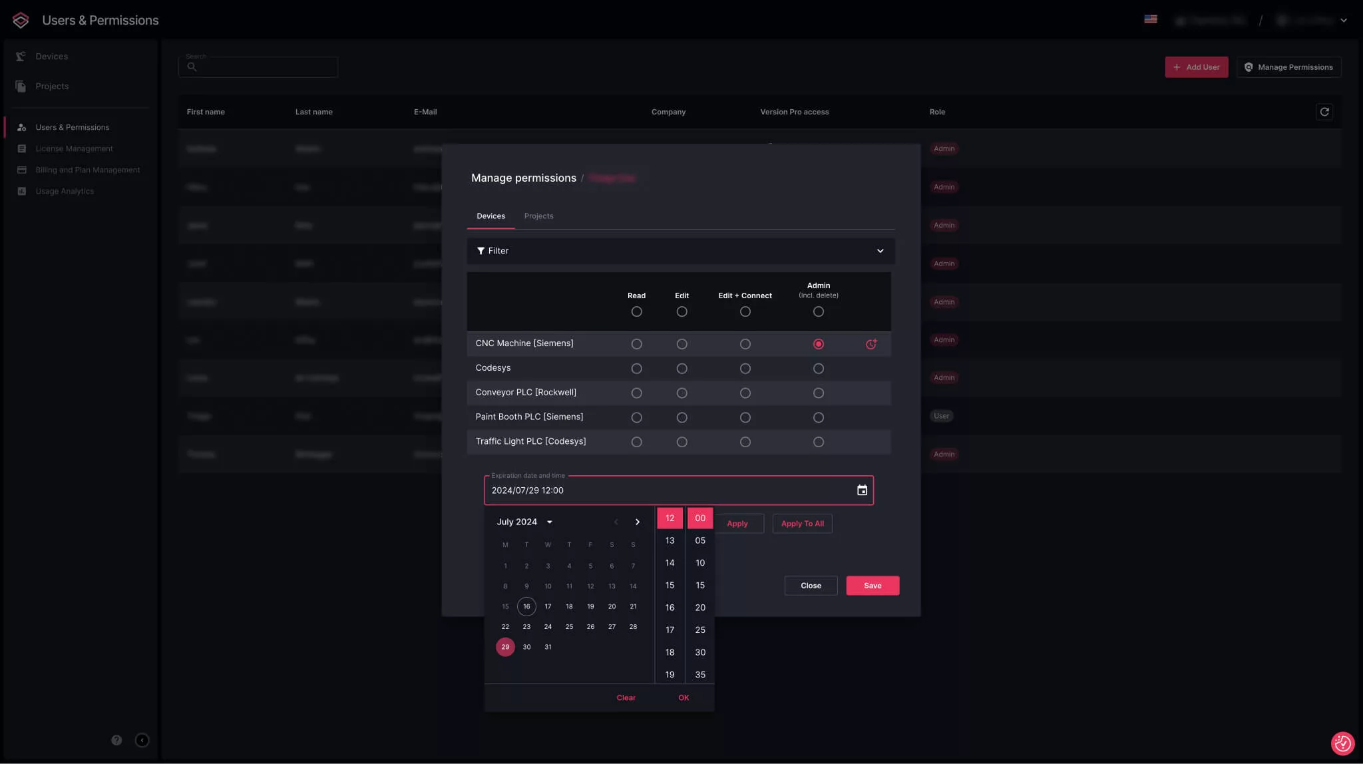Click the expiration clock icon on CNC Machine row
Screen dimensions: 1363x764
point(871,344)
